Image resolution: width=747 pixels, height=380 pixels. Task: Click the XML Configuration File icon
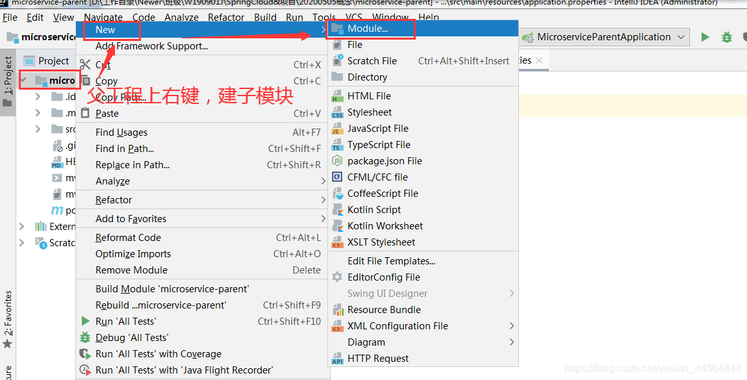337,325
